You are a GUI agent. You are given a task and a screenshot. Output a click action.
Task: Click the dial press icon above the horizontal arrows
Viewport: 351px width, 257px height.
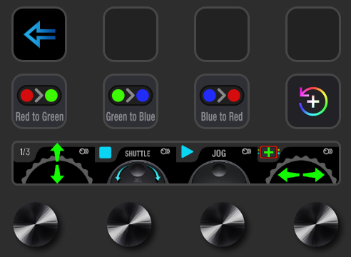(x=328, y=151)
